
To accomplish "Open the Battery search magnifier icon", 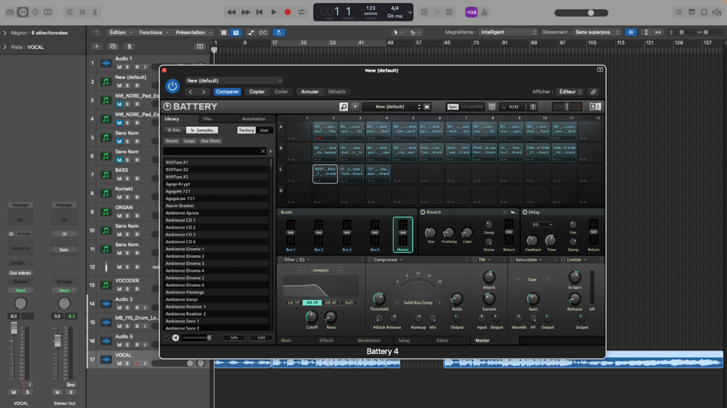I will click(344, 107).
